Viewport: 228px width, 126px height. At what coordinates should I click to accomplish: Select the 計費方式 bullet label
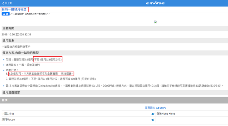click(12, 70)
